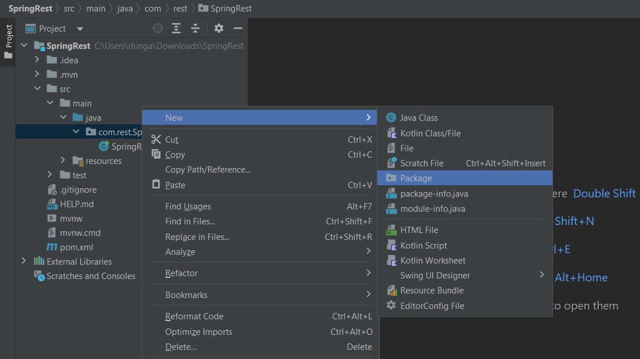Image resolution: width=640 pixels, height=359 pixels.
Task: Choose Optimize Imports
Action: [260, 332]
